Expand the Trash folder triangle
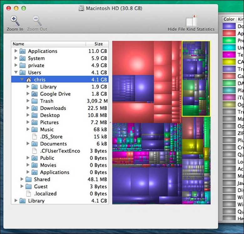244x234 pixels. pyautogui.click(x=28, y=101)
